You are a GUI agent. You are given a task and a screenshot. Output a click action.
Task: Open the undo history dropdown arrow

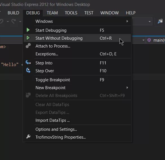tap(8, 22)
